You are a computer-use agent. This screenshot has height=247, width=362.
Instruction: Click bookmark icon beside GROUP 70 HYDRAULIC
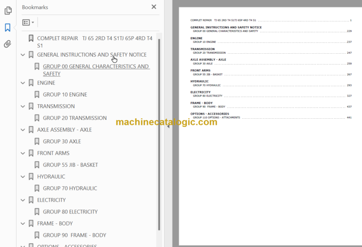point(37,189)
